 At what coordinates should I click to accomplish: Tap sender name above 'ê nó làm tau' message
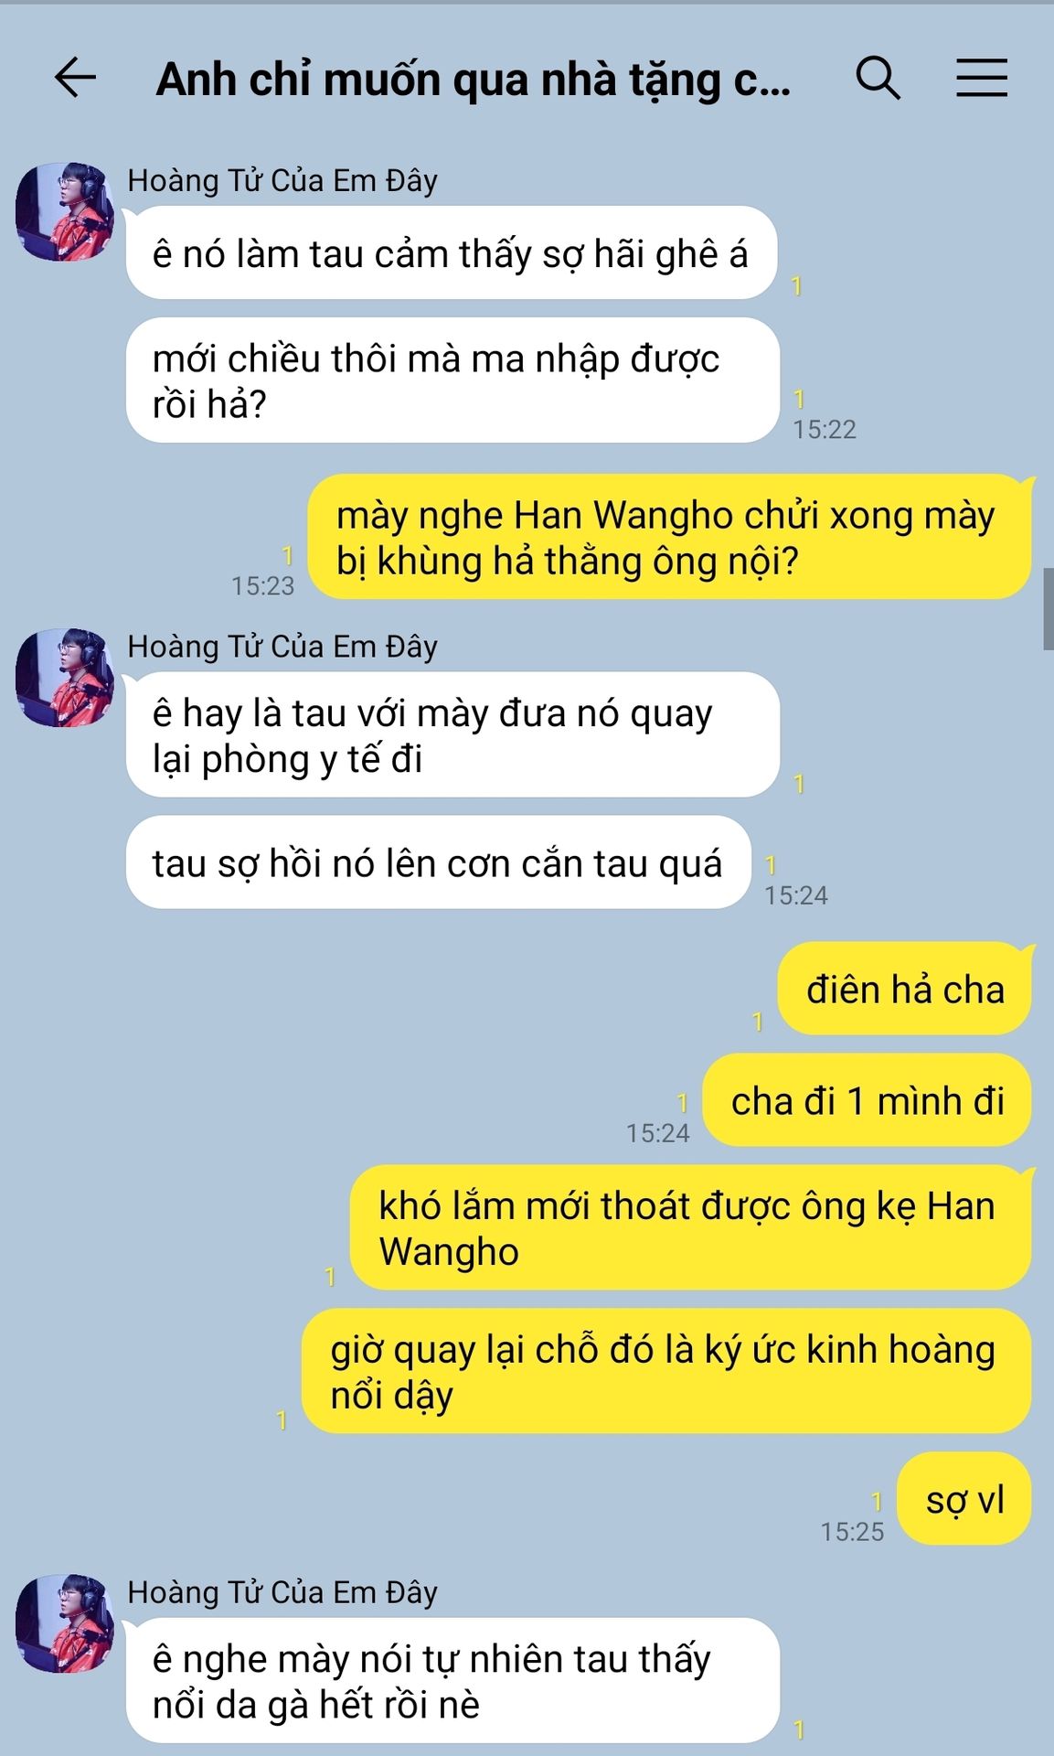pos(282,180)
